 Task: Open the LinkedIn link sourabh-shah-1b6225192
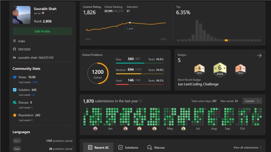[36, 58]
